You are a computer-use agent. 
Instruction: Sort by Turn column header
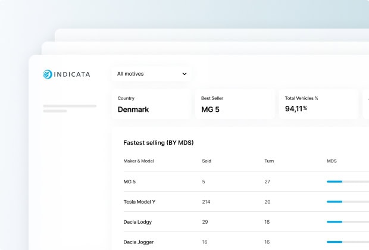coord(269,161)
